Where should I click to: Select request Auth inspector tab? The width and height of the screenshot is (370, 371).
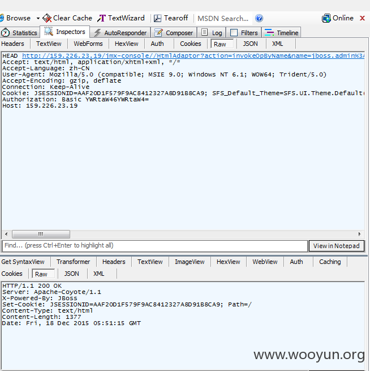[x=157, y=44]
